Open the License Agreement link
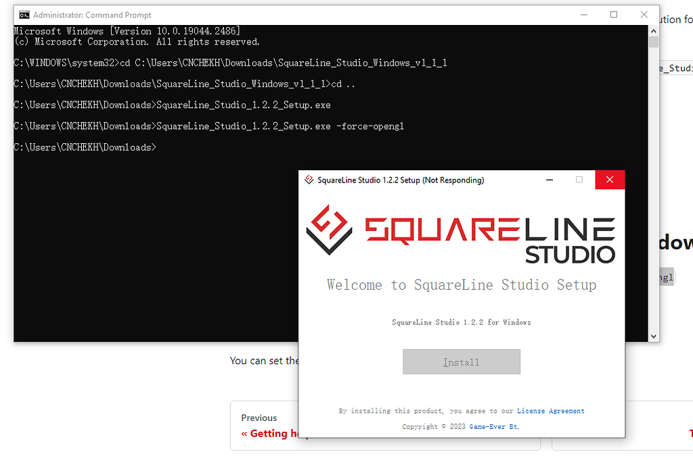693x456 pixels. coord(551,410)
